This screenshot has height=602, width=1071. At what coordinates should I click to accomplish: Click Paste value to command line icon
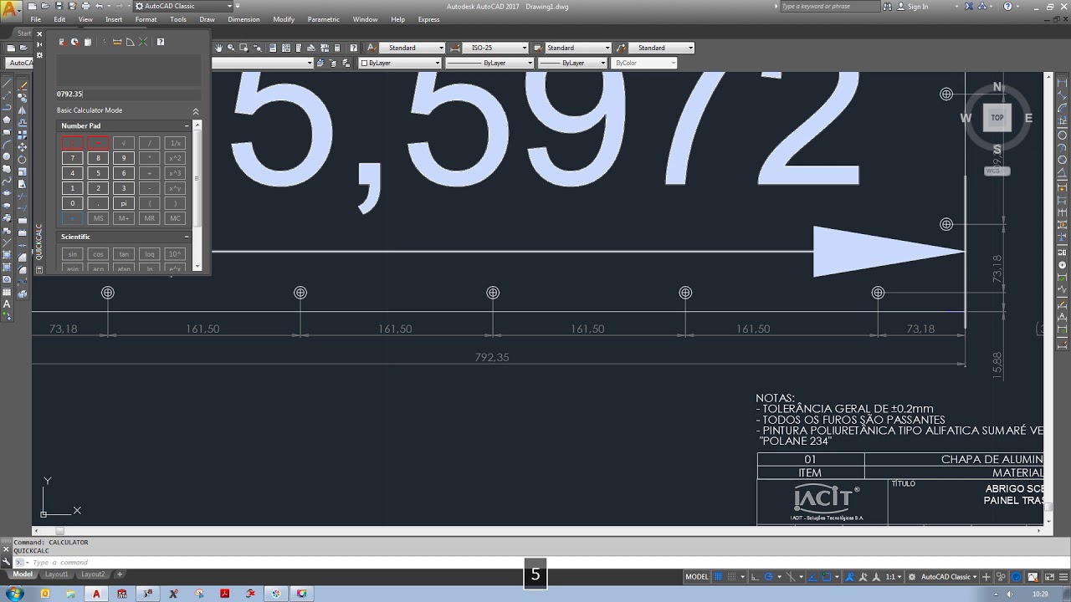coord(88,42)
